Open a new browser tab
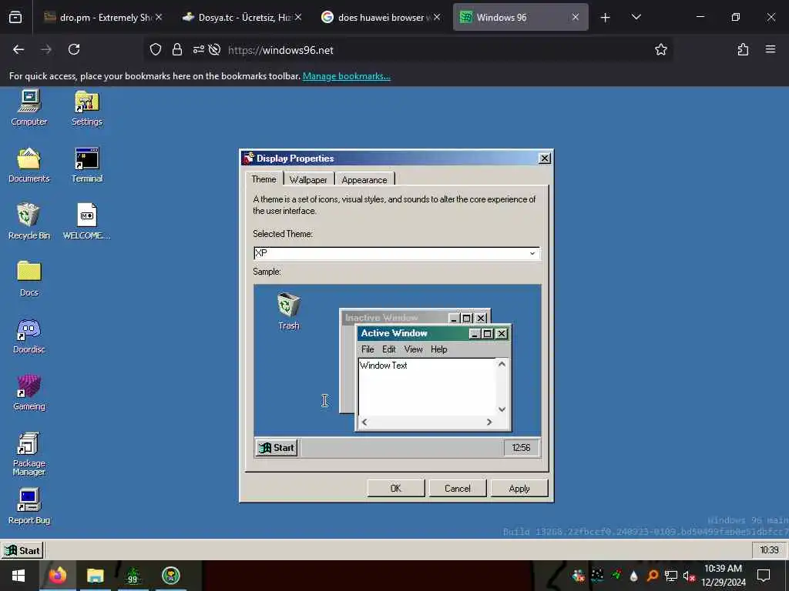Viewport: 789px width, 591px height. coord(606,18)
